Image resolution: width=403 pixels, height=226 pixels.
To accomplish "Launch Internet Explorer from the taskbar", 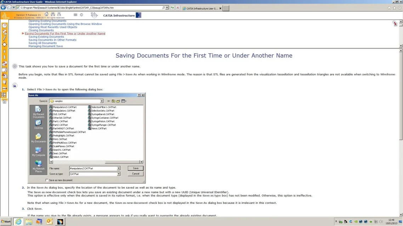I will tap(18, 222).
